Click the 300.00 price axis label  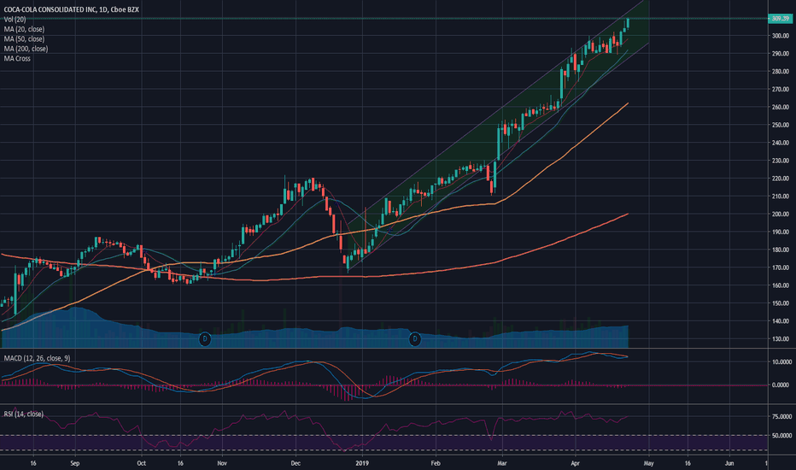(781, 36)
